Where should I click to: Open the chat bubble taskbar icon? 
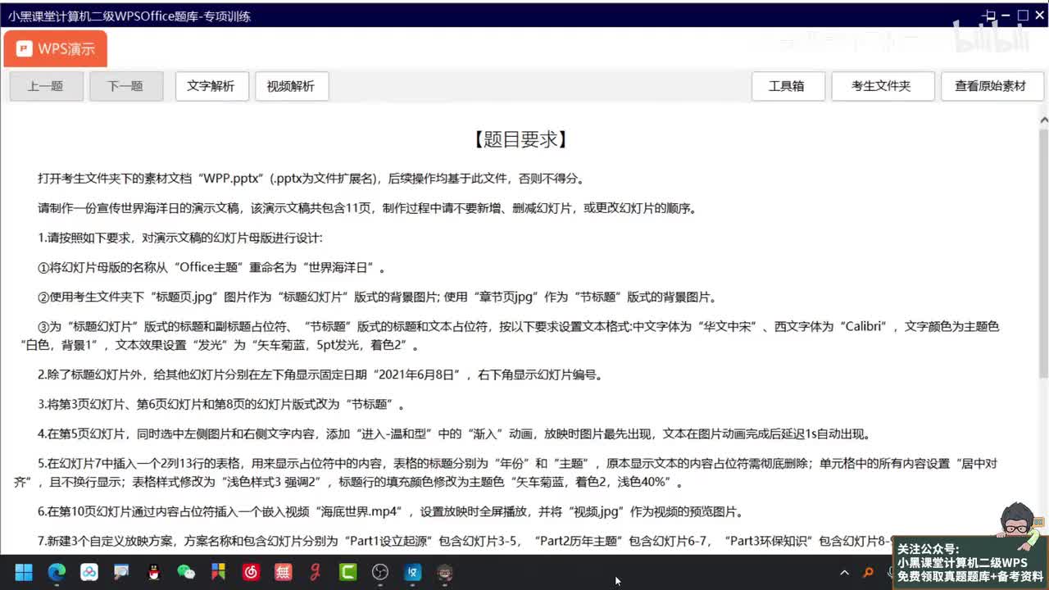point(121,572)
